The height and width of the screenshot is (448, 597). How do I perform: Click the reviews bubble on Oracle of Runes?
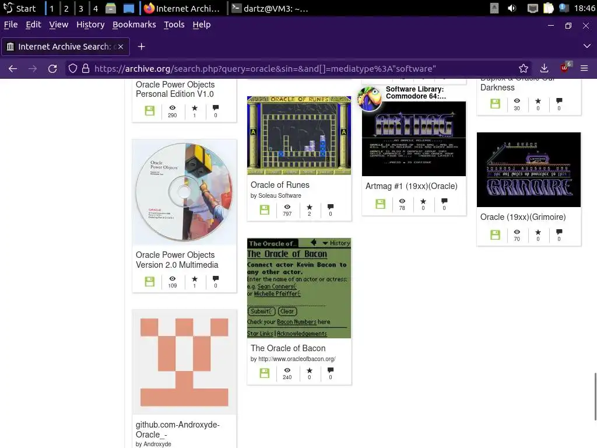331,207
